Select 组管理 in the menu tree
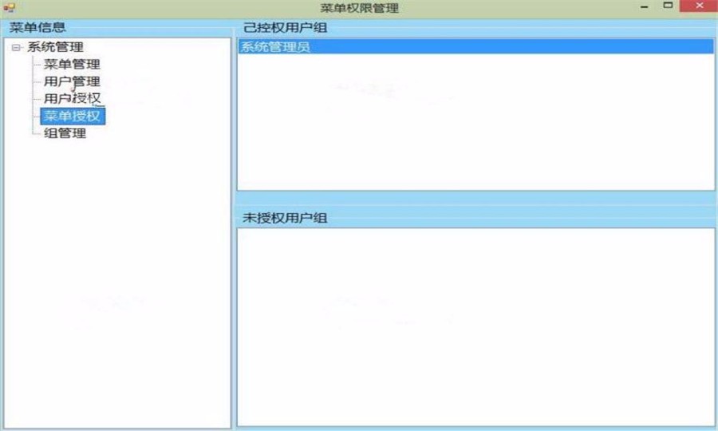 (x=65, y=133)
